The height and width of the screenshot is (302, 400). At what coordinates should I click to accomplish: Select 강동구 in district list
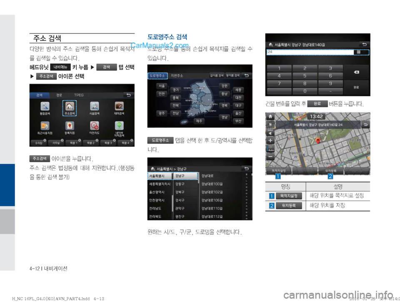pyautogui.click(x=186, y=184)
